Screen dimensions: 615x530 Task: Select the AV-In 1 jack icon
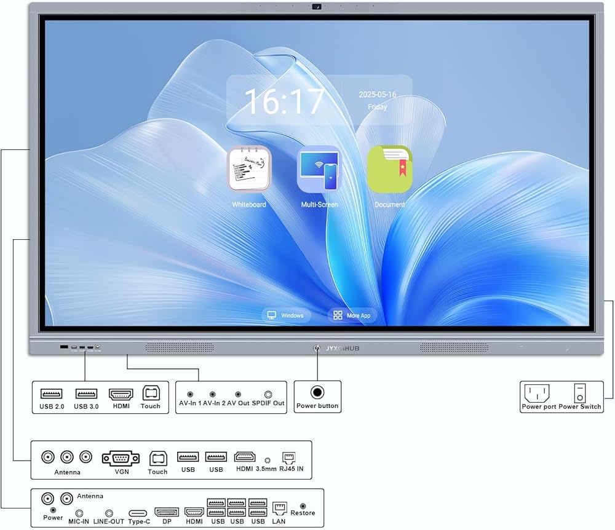[x=191, y=394]
